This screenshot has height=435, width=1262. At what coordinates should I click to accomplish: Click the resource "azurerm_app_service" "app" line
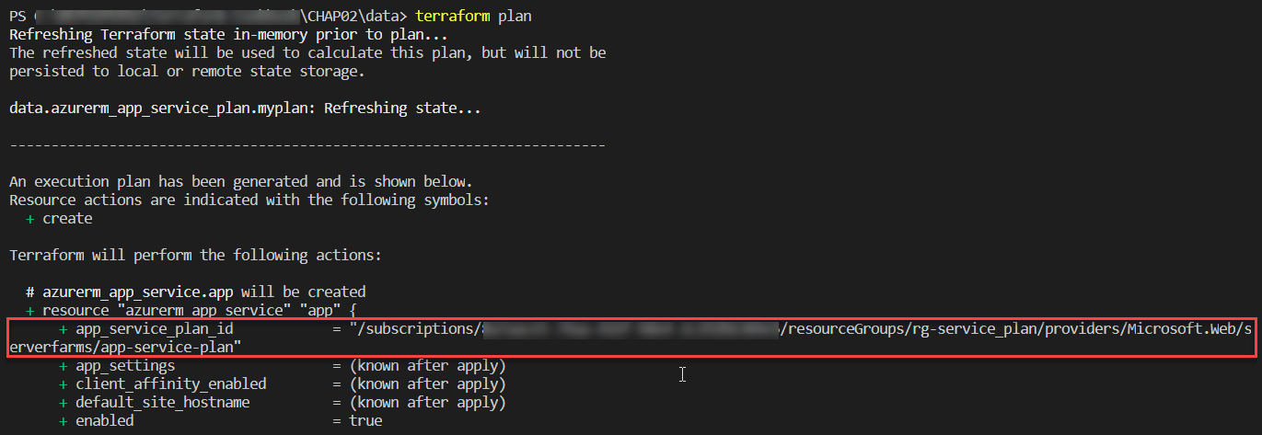[x=195, y=311]
